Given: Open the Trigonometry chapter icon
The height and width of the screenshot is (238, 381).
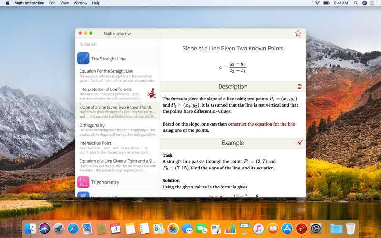Looking at the screenshot, I should [x=83, y=182].
